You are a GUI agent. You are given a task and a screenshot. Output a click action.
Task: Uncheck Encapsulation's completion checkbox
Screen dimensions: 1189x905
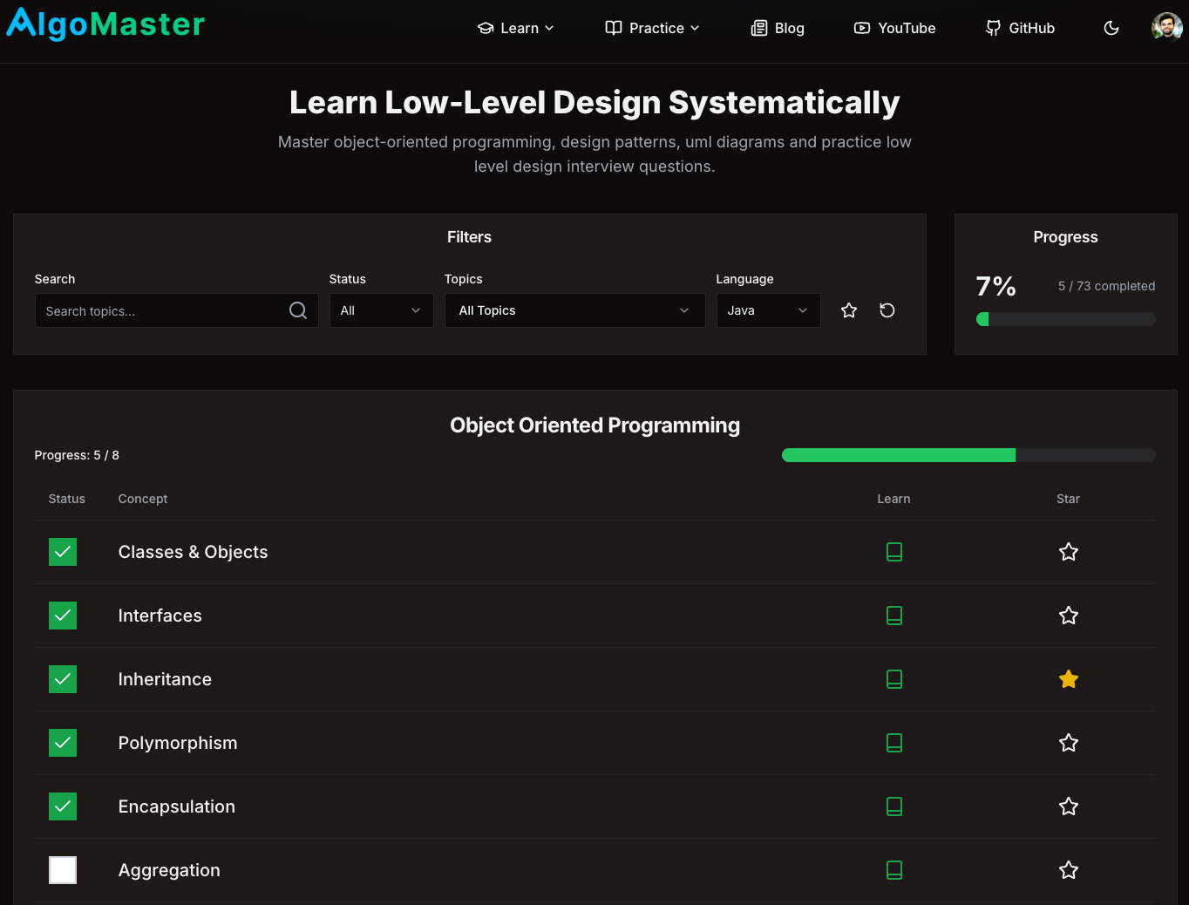pos(62,806)
